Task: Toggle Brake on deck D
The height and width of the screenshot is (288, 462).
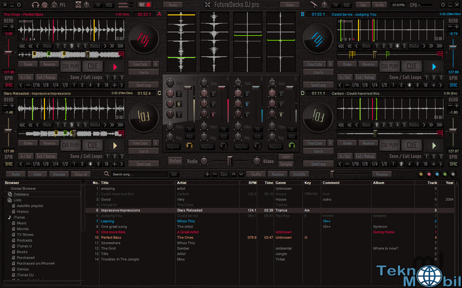Action: 347,143
